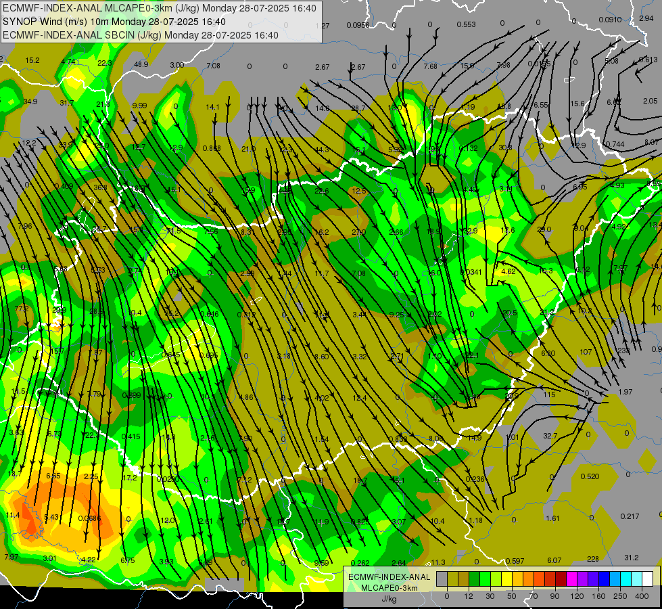This screenshot has width=662, height=609.
Task: Click the map value 1.97
Action: 625,392
